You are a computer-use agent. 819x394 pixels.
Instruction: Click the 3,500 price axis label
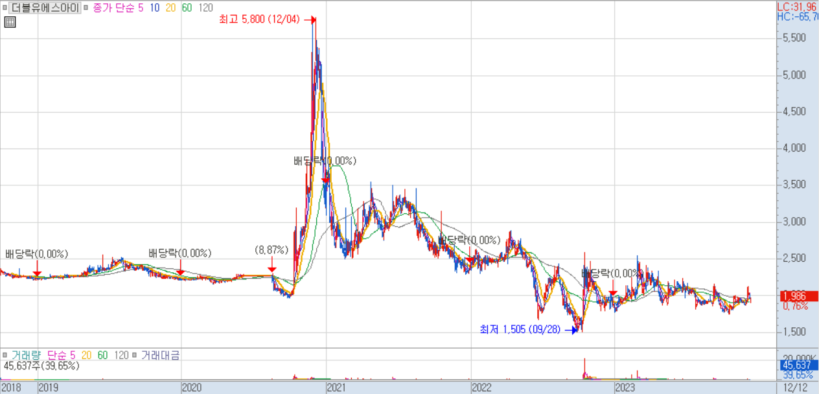point(794,185)
